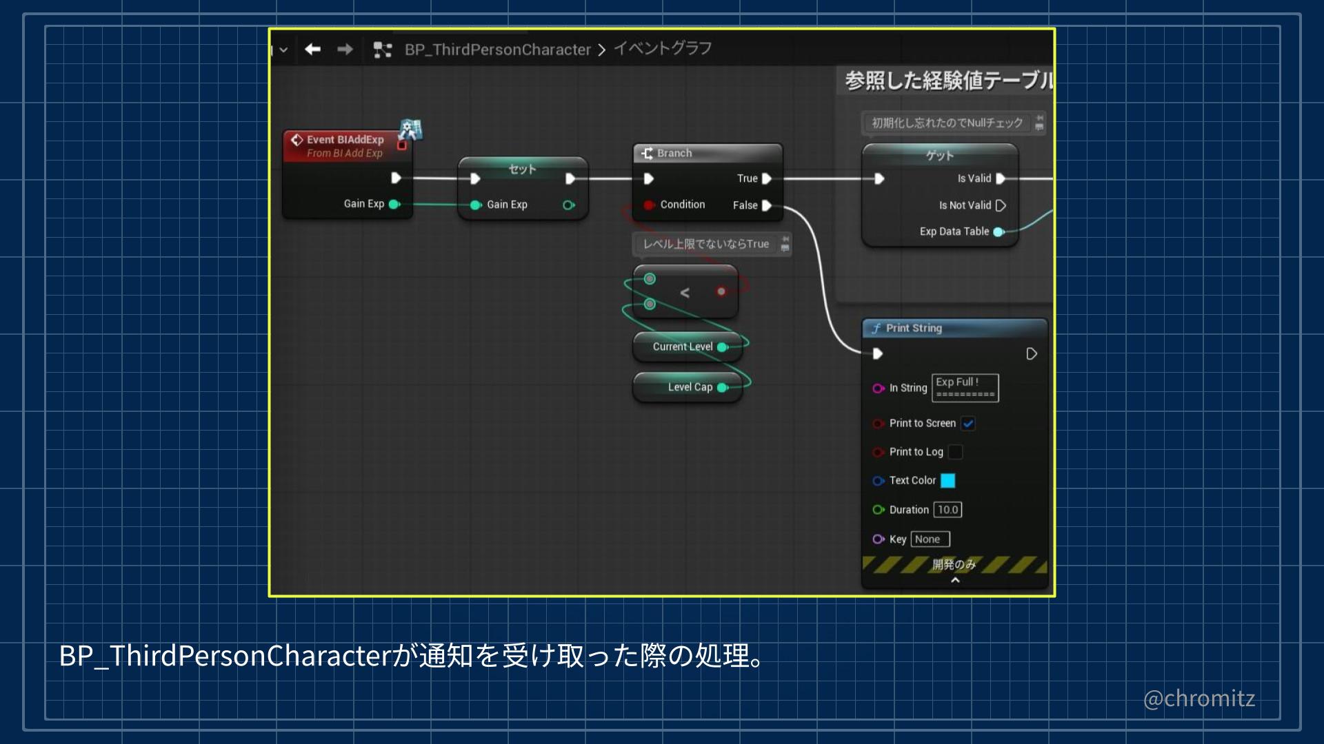This screenshot has width=1324, height=744.
Task: Uncheck the Print to Screen checkbox
Action: coord(968,424)
